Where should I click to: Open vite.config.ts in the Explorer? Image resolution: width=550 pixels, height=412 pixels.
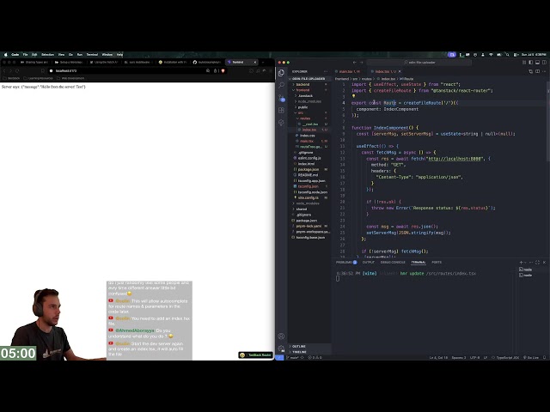(x=309, y=197)
